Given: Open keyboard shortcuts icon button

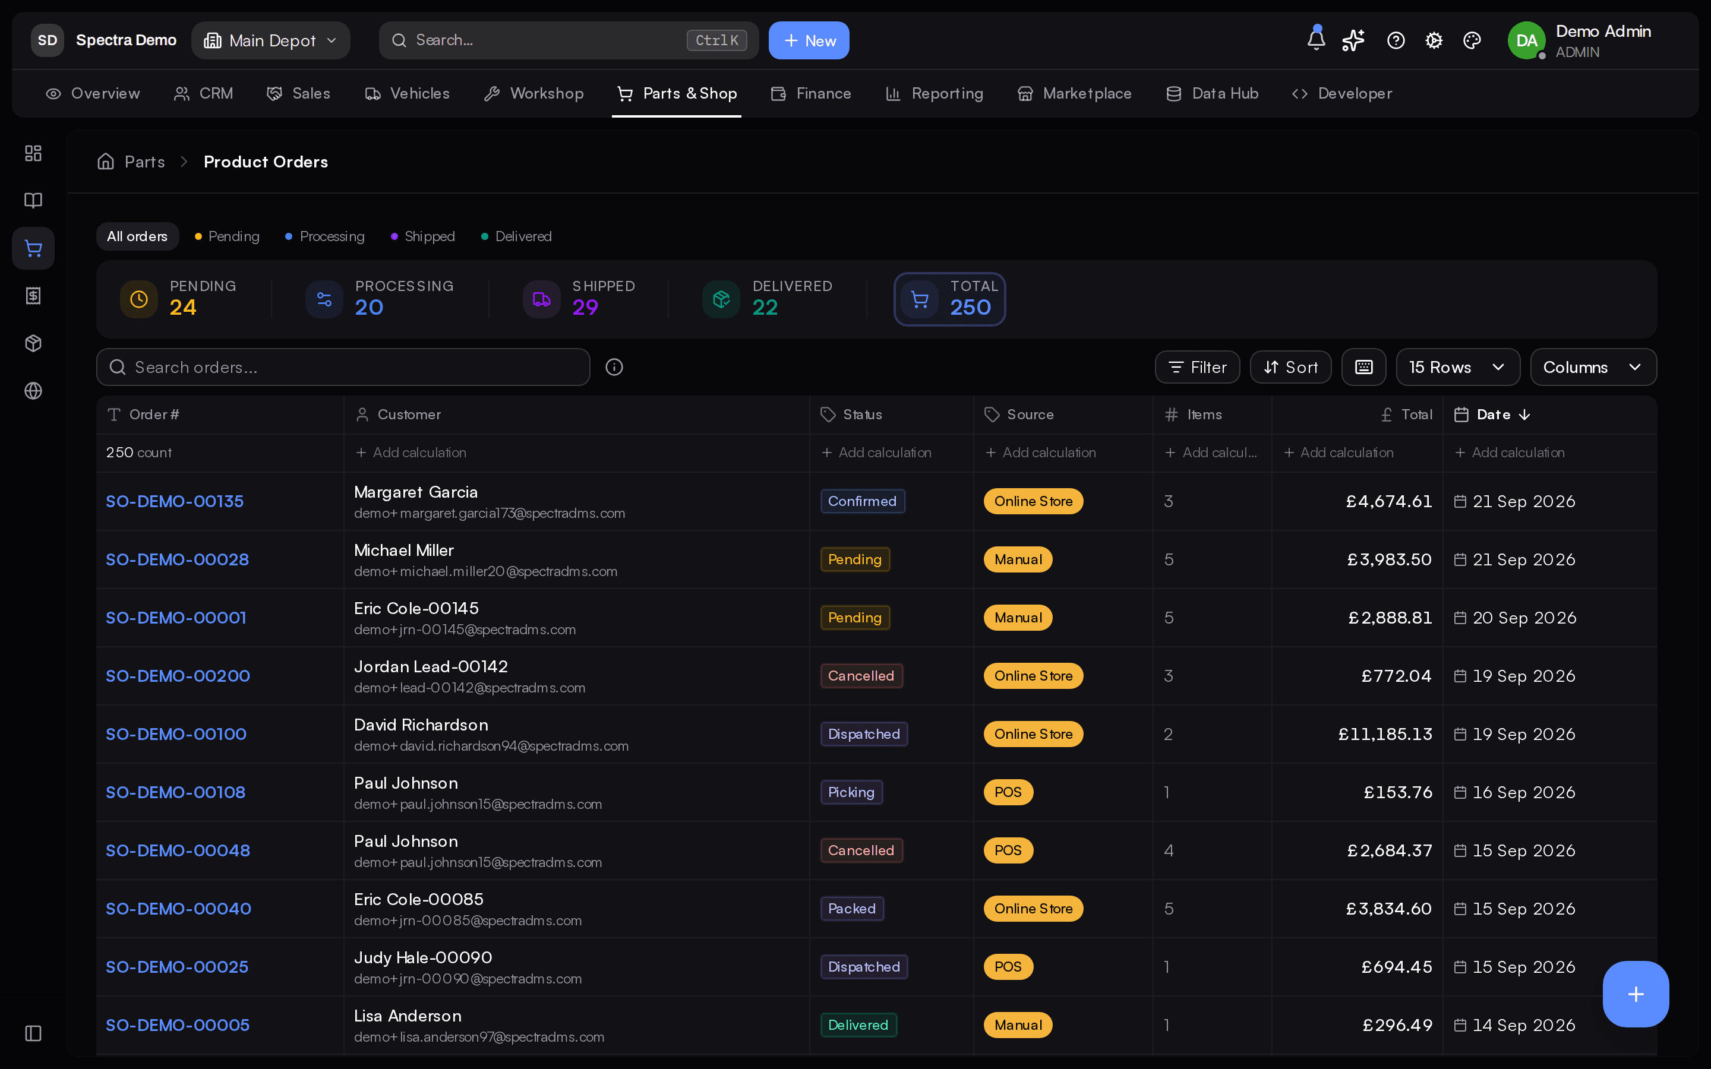Looking at the screenshot, I should pos(1363,367).
